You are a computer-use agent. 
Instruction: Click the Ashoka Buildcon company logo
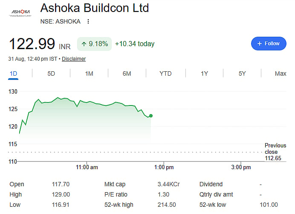20,13
